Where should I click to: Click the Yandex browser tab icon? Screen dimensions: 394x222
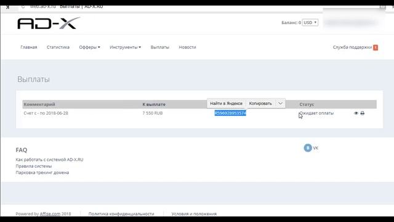click(x=8, y=7)
